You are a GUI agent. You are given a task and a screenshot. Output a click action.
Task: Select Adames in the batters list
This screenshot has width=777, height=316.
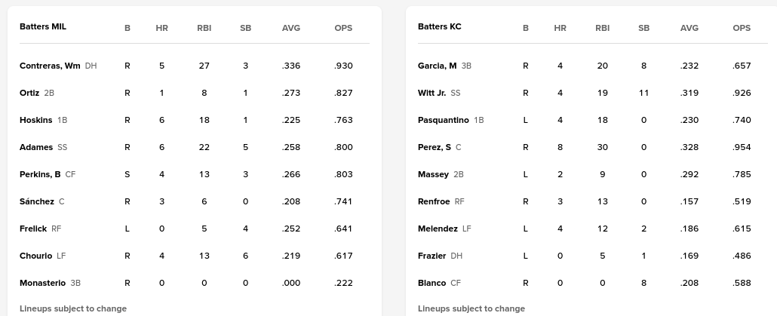(36, 147)
